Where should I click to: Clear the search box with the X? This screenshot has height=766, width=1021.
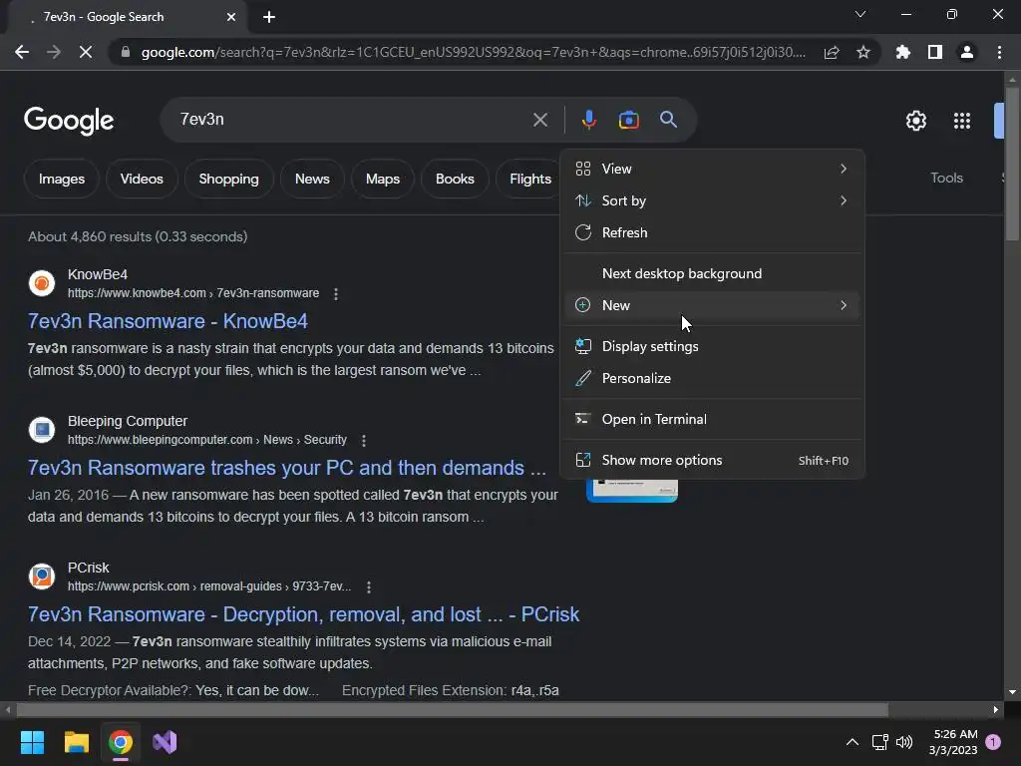(x=539, y=120)
